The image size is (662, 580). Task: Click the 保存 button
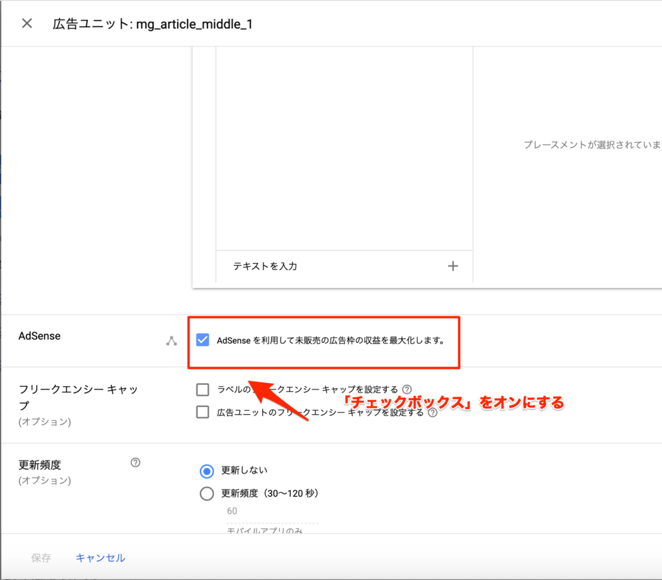41,558
